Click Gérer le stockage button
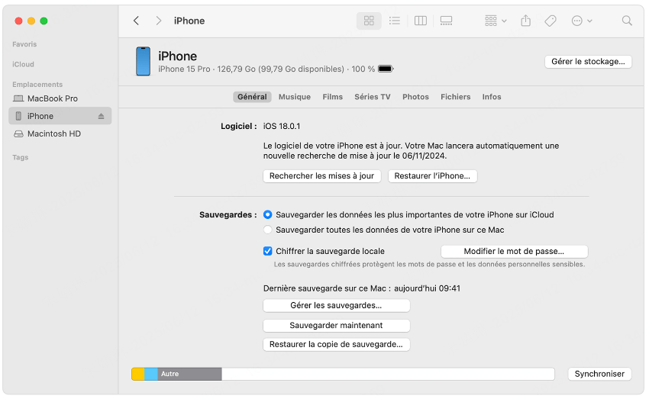This screenshot has height=399, width=649. pos(588,62)
